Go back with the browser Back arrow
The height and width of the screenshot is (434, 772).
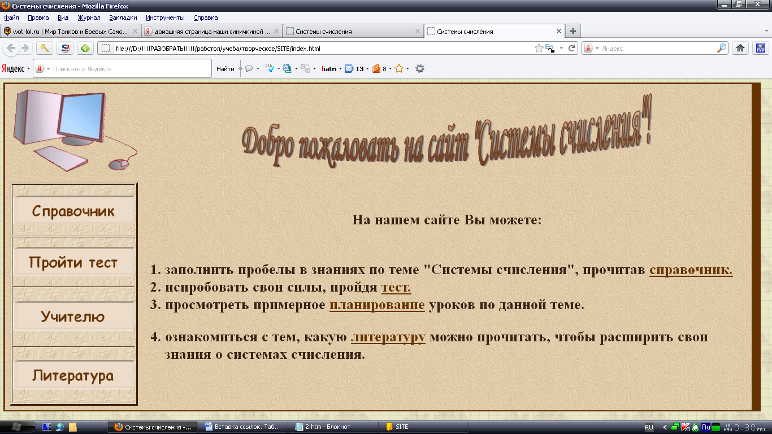click(x=11, y=48)
